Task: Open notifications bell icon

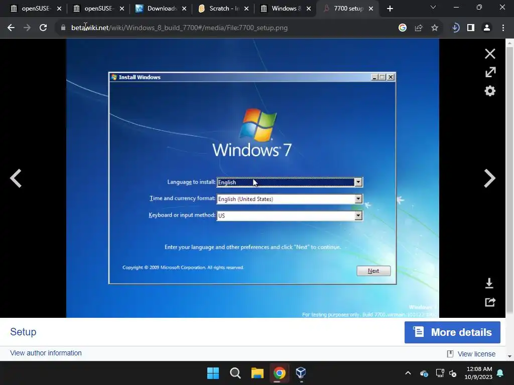Action: (x=500, y=373)
